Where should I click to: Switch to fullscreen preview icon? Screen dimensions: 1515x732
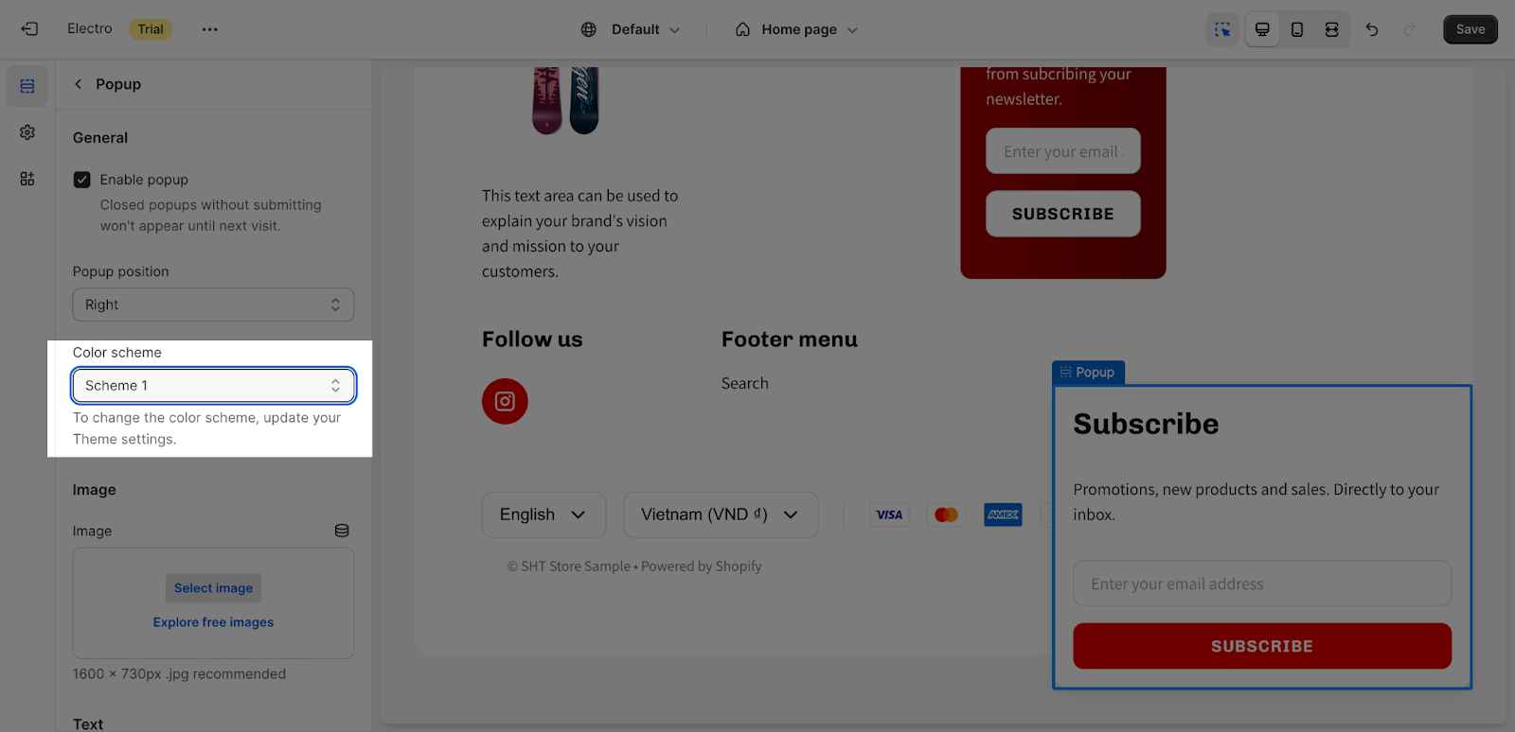pos(1332,29)
